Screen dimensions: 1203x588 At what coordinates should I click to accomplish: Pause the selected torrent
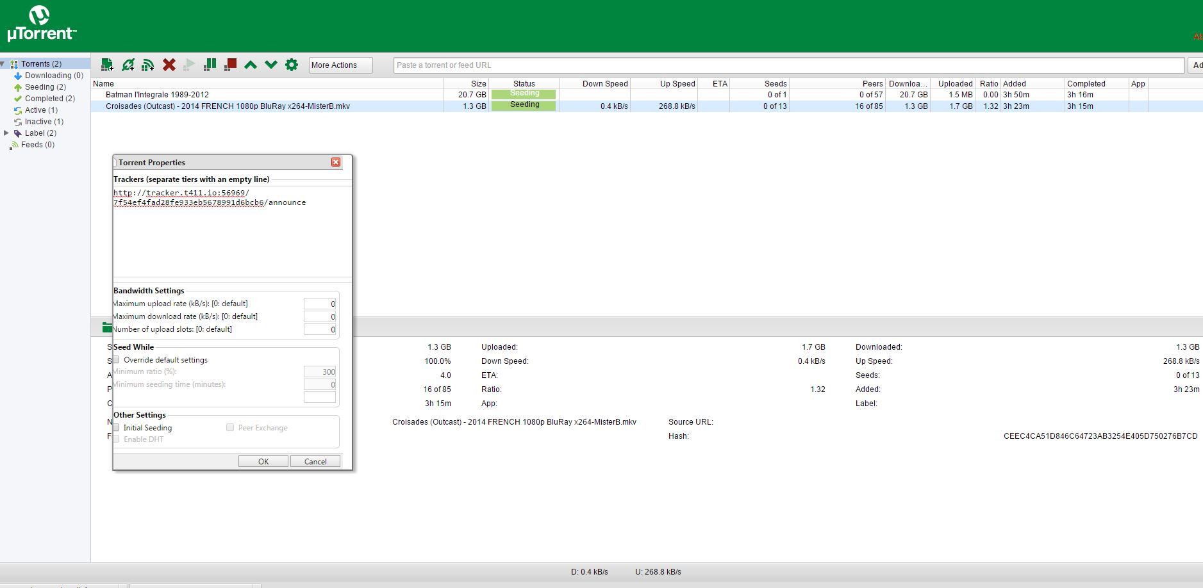(x=210, y=65)
